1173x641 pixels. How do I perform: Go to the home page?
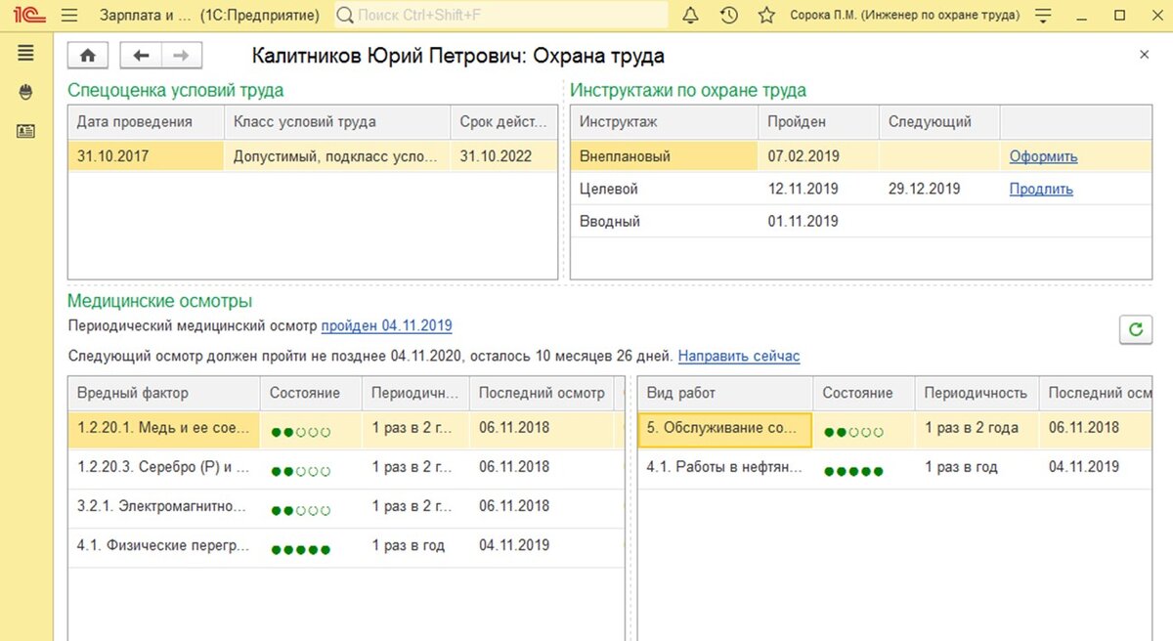[88, 56]
